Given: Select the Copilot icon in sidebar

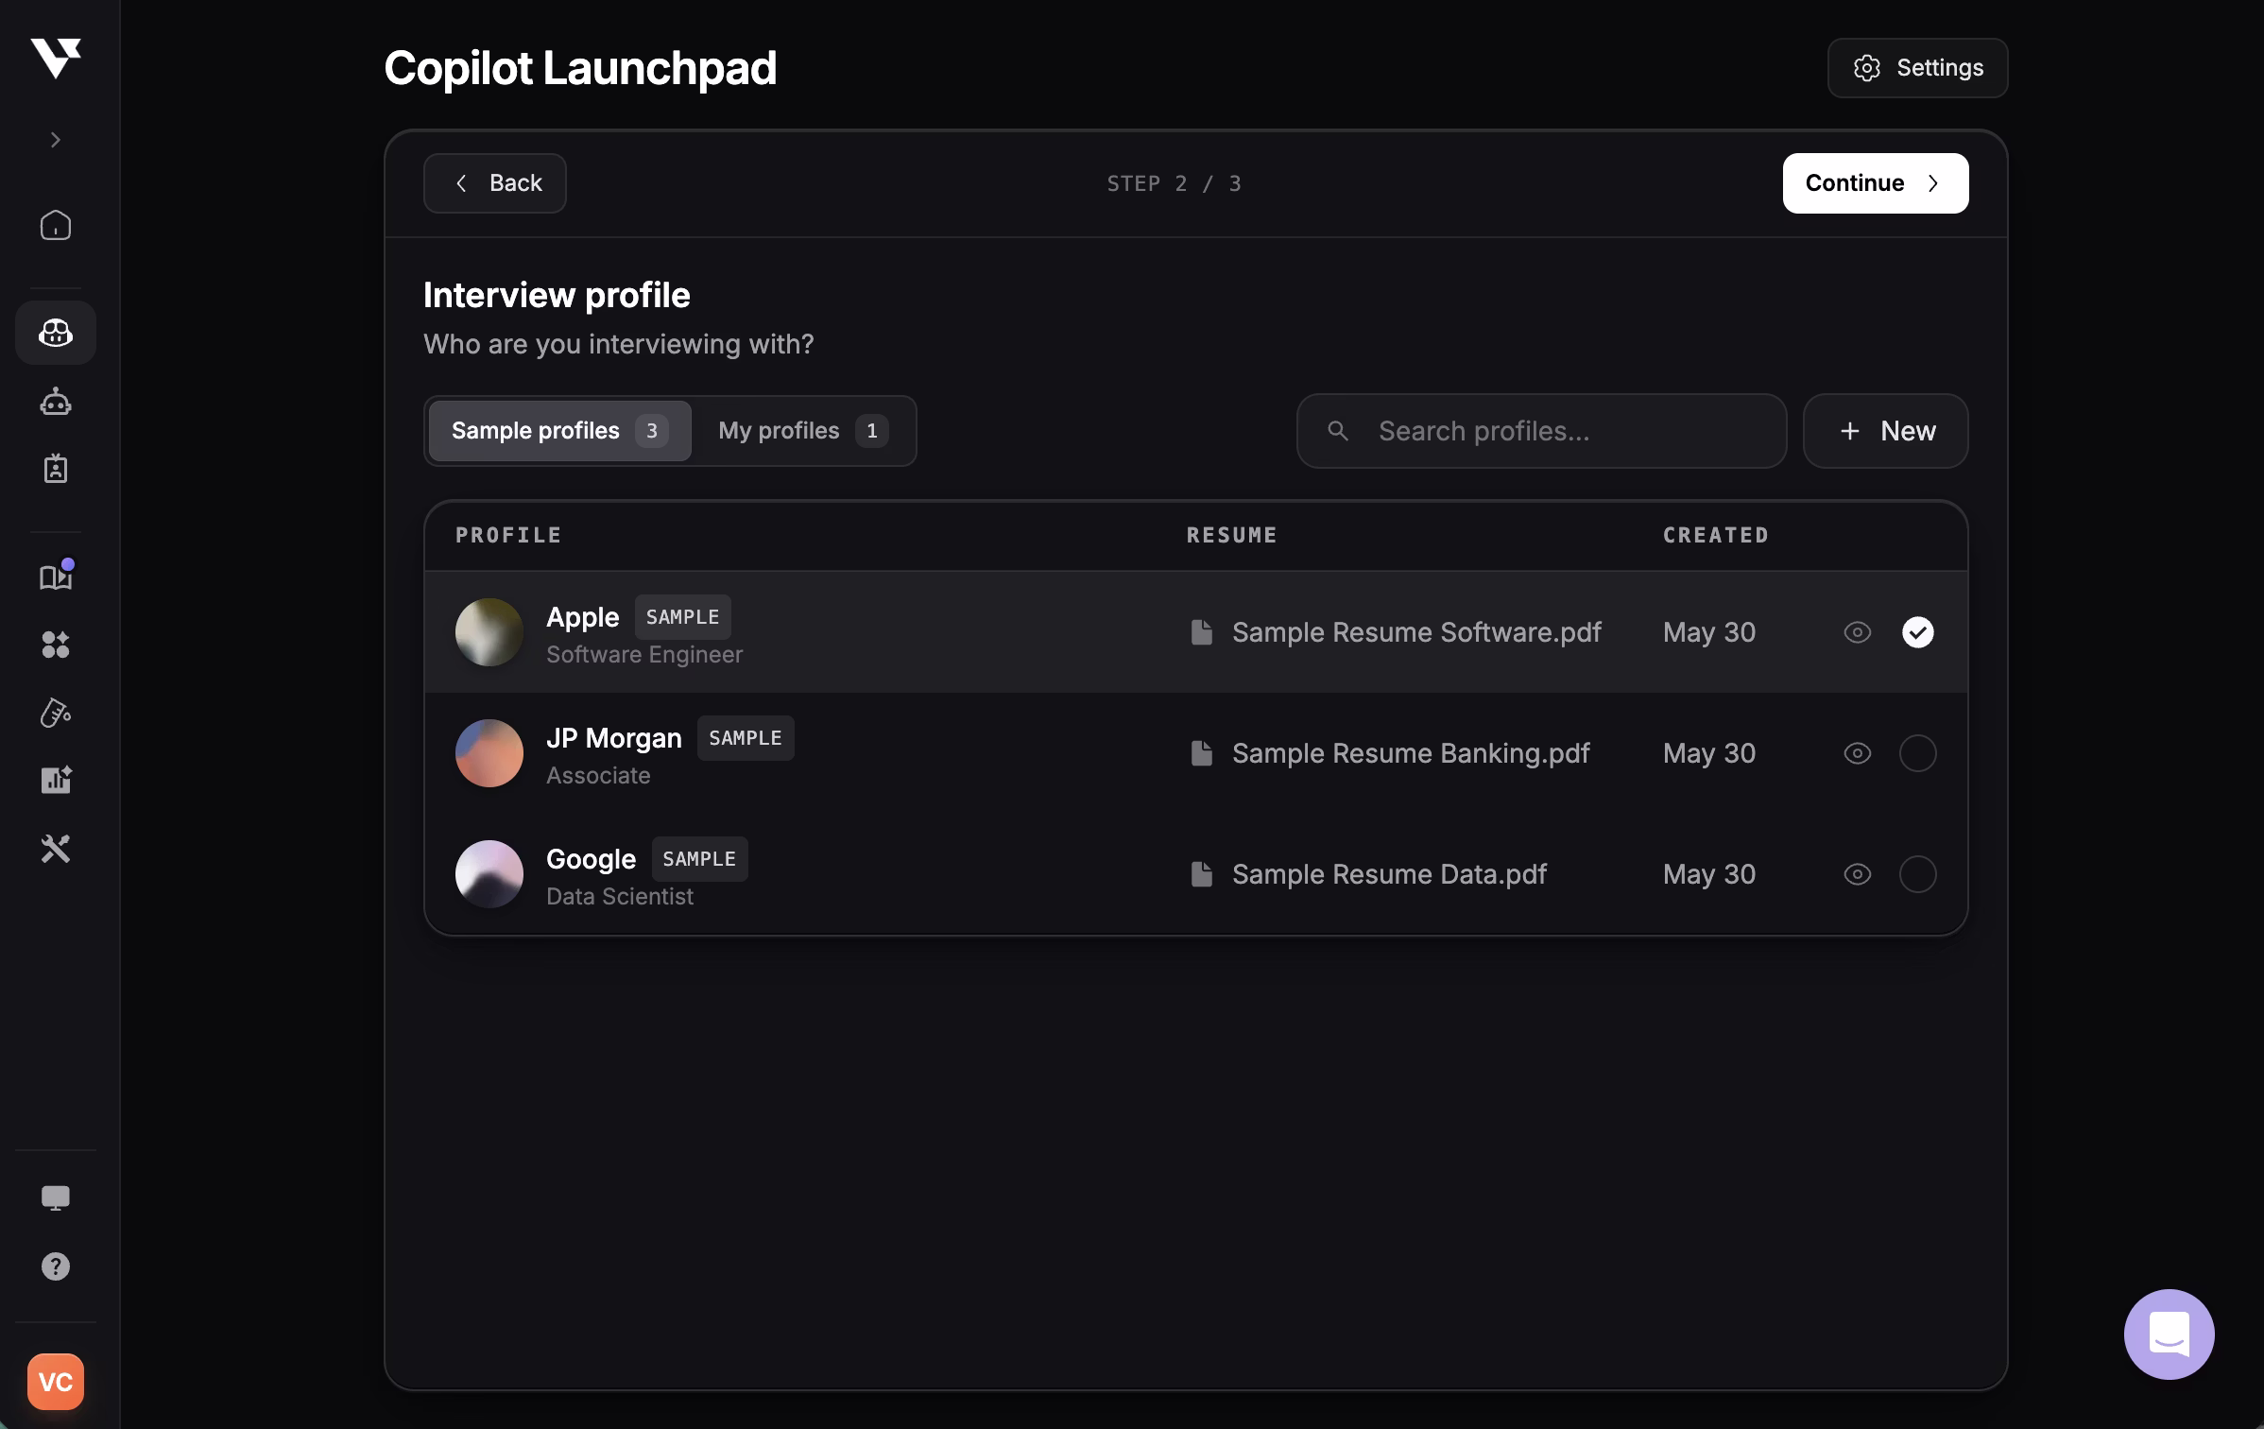Looking at the screenshot, I should 55,332.
